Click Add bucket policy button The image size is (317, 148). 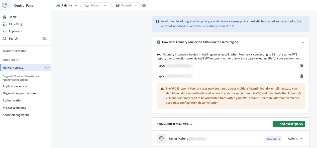289,124
